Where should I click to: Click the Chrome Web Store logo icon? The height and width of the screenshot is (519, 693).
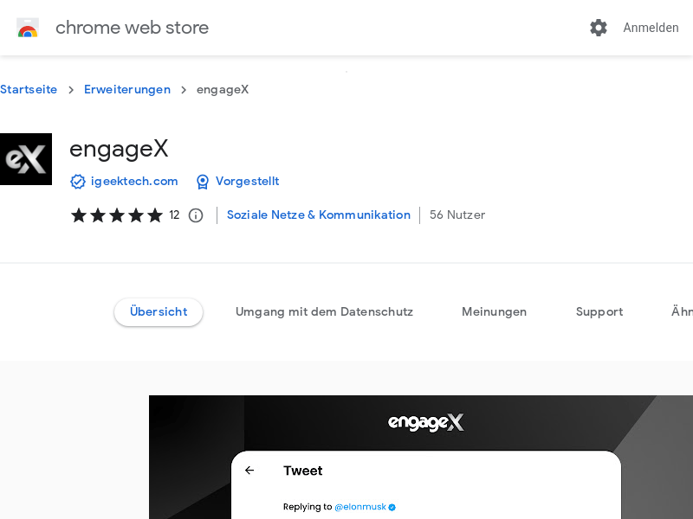coord(28,28)
